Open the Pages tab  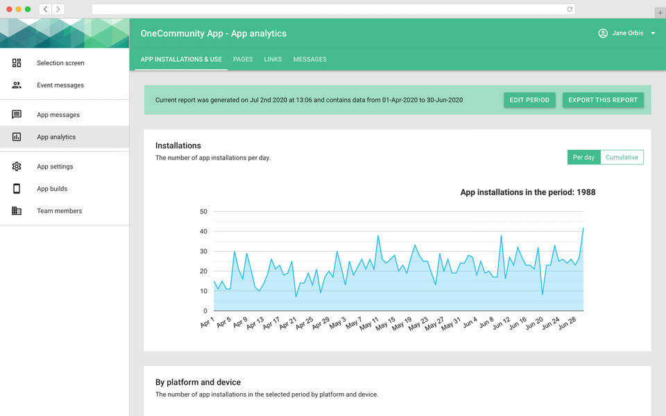(x=243, y=60)
